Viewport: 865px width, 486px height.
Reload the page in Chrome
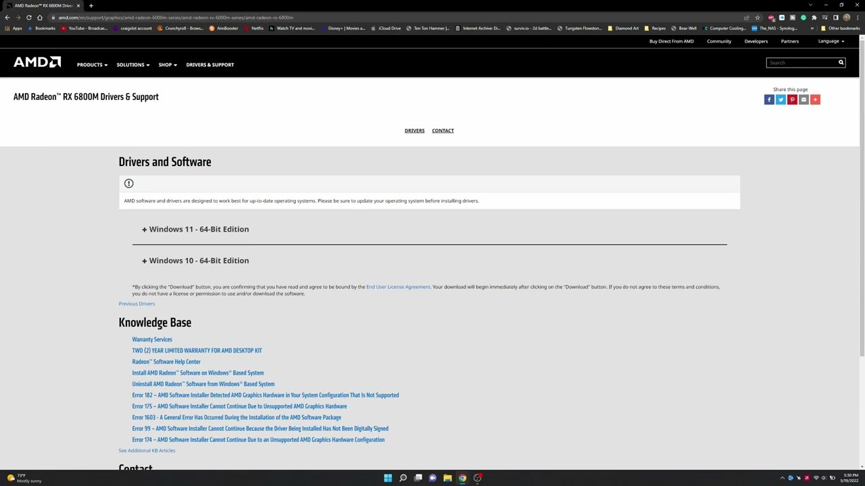pos(28,18)
